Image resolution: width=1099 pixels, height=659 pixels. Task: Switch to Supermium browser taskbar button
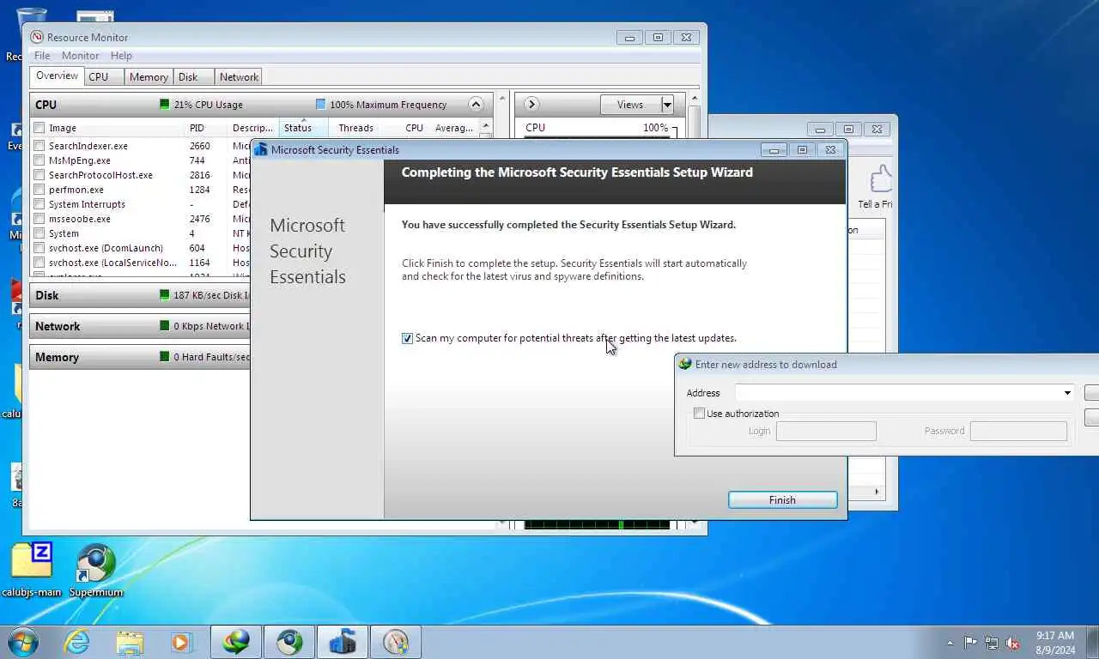point(289,642)
